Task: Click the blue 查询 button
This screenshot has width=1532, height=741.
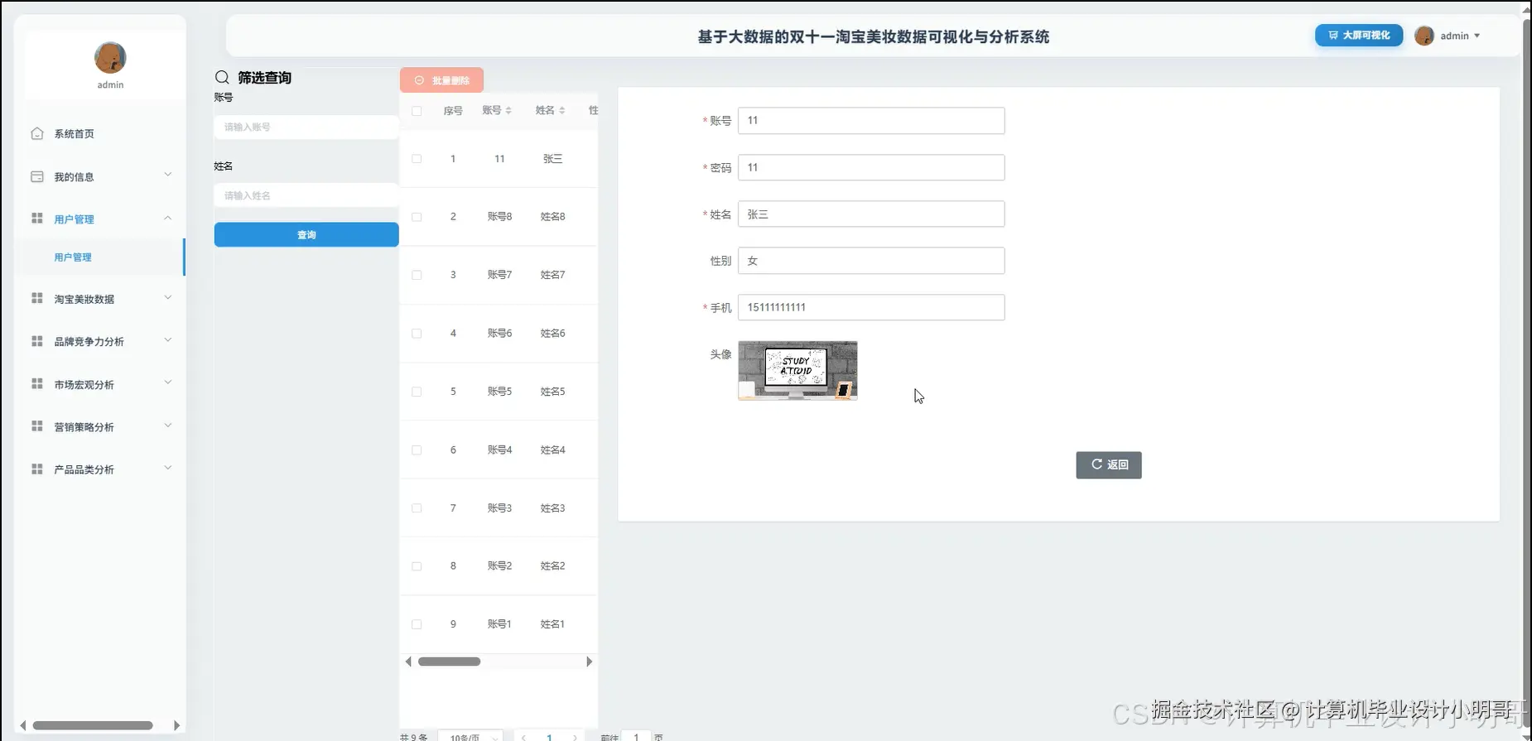Action: click(x=306, y=234)
